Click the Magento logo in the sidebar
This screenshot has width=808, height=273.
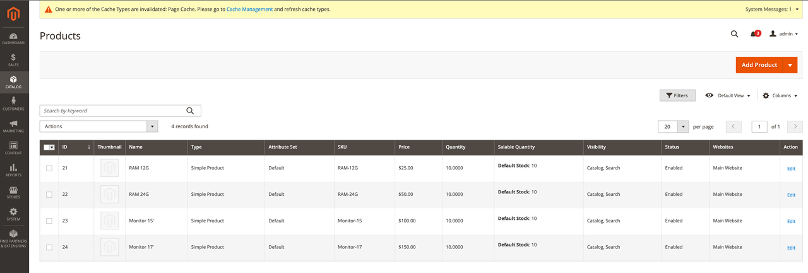[14, 13]
